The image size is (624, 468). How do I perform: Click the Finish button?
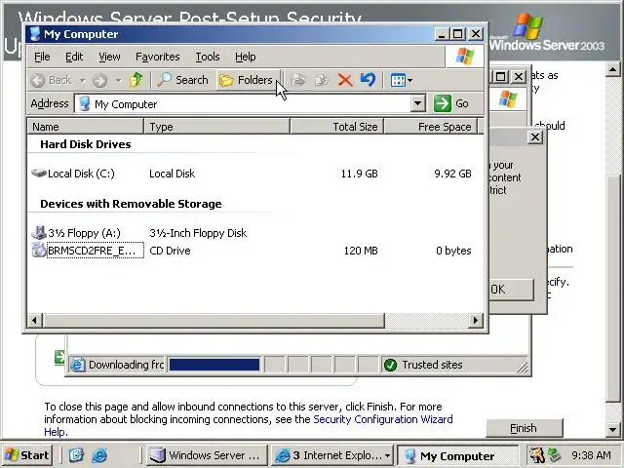tap(525, 428)
